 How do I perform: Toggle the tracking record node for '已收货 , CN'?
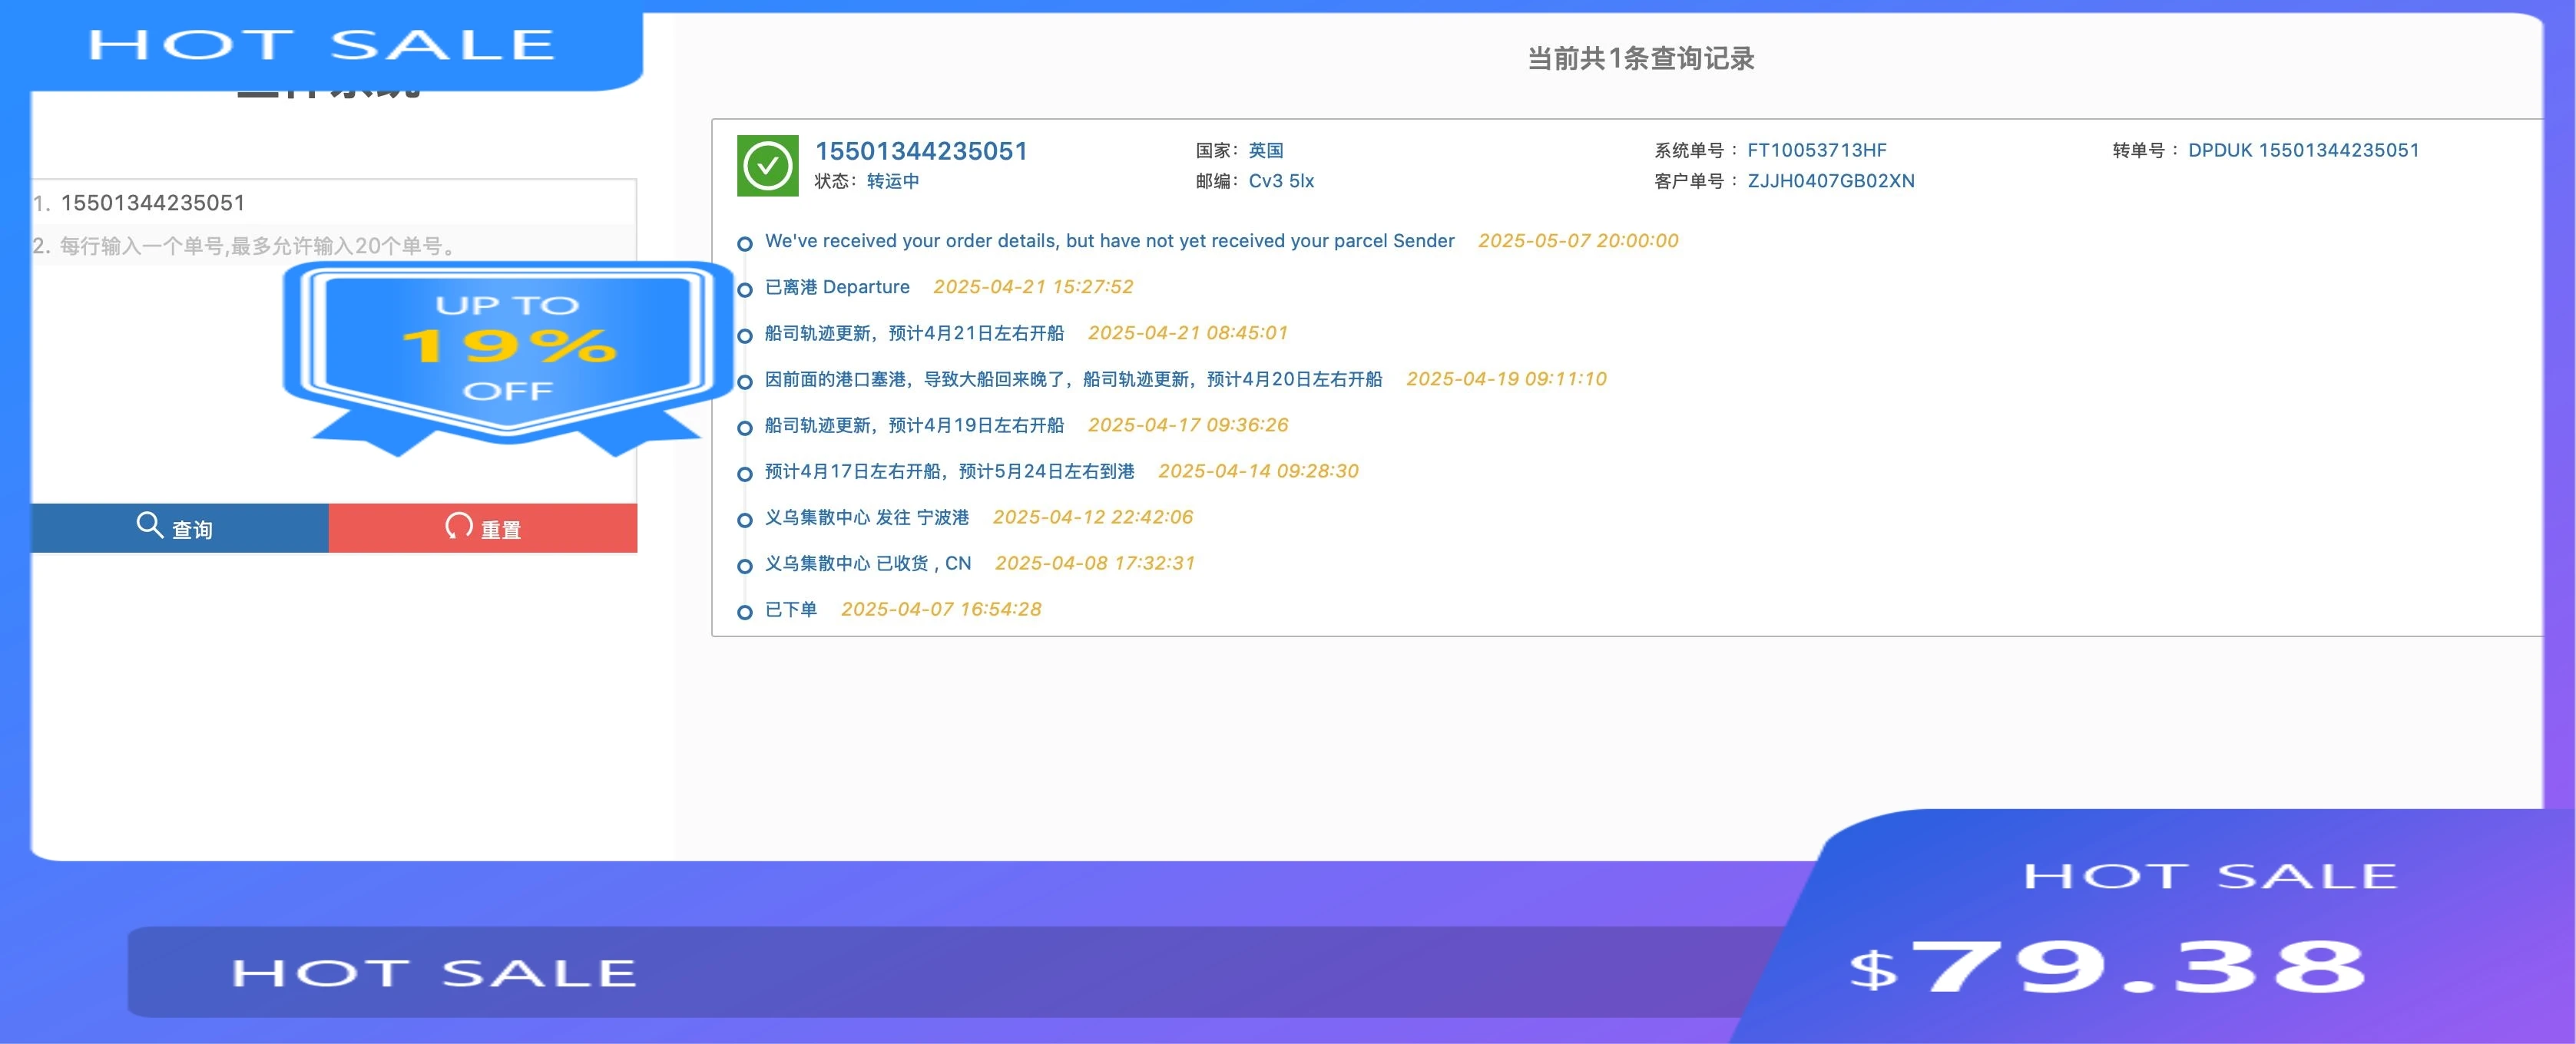pos(744,564)
